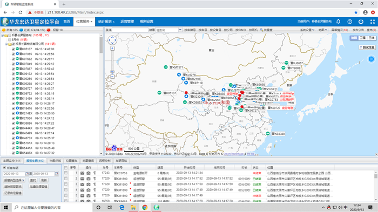Uncheck the 所有车辆 checkbox
This screenshot has width=378, height=212.
pyautogui.click(x=4, y=168)
